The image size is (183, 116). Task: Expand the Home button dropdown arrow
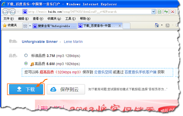(x=162, y=25)
